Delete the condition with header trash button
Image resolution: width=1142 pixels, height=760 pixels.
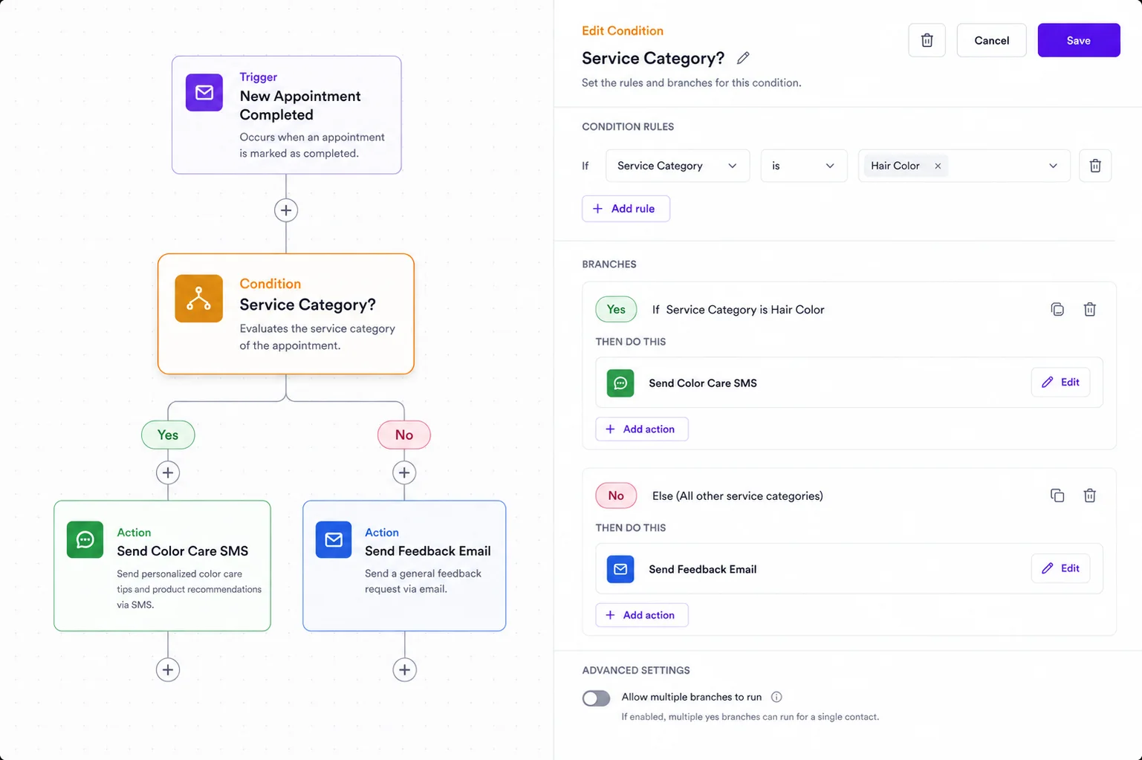pos(927,40)
